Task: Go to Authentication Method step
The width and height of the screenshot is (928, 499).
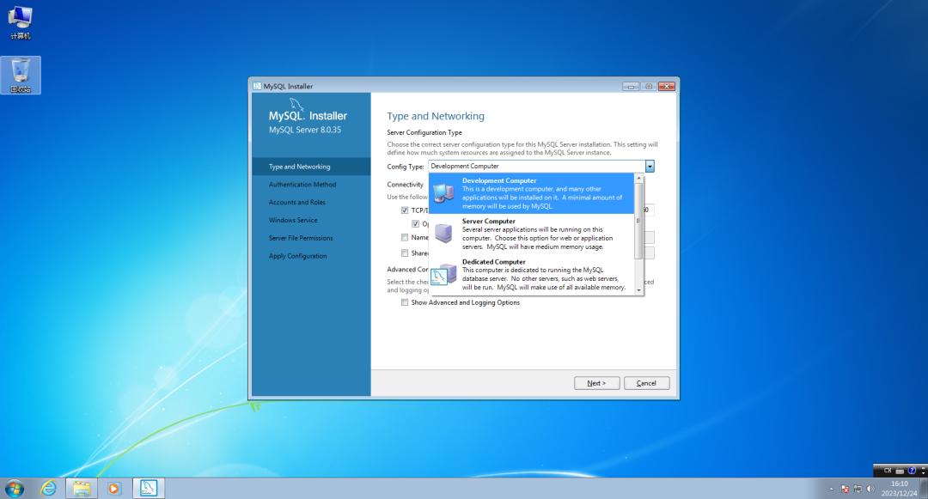Action: pos(302,185)
